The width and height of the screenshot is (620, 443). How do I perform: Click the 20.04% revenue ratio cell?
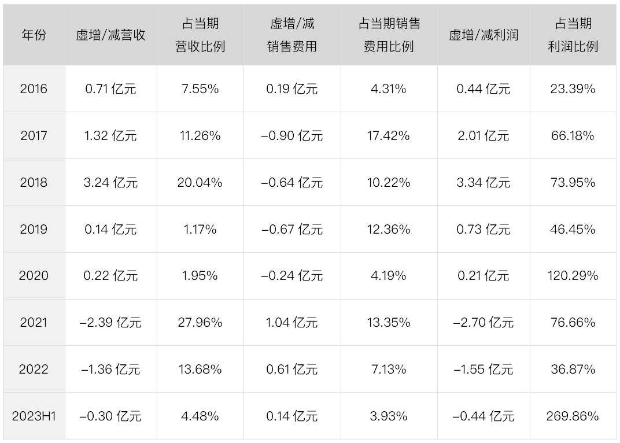tap(200, 182)
